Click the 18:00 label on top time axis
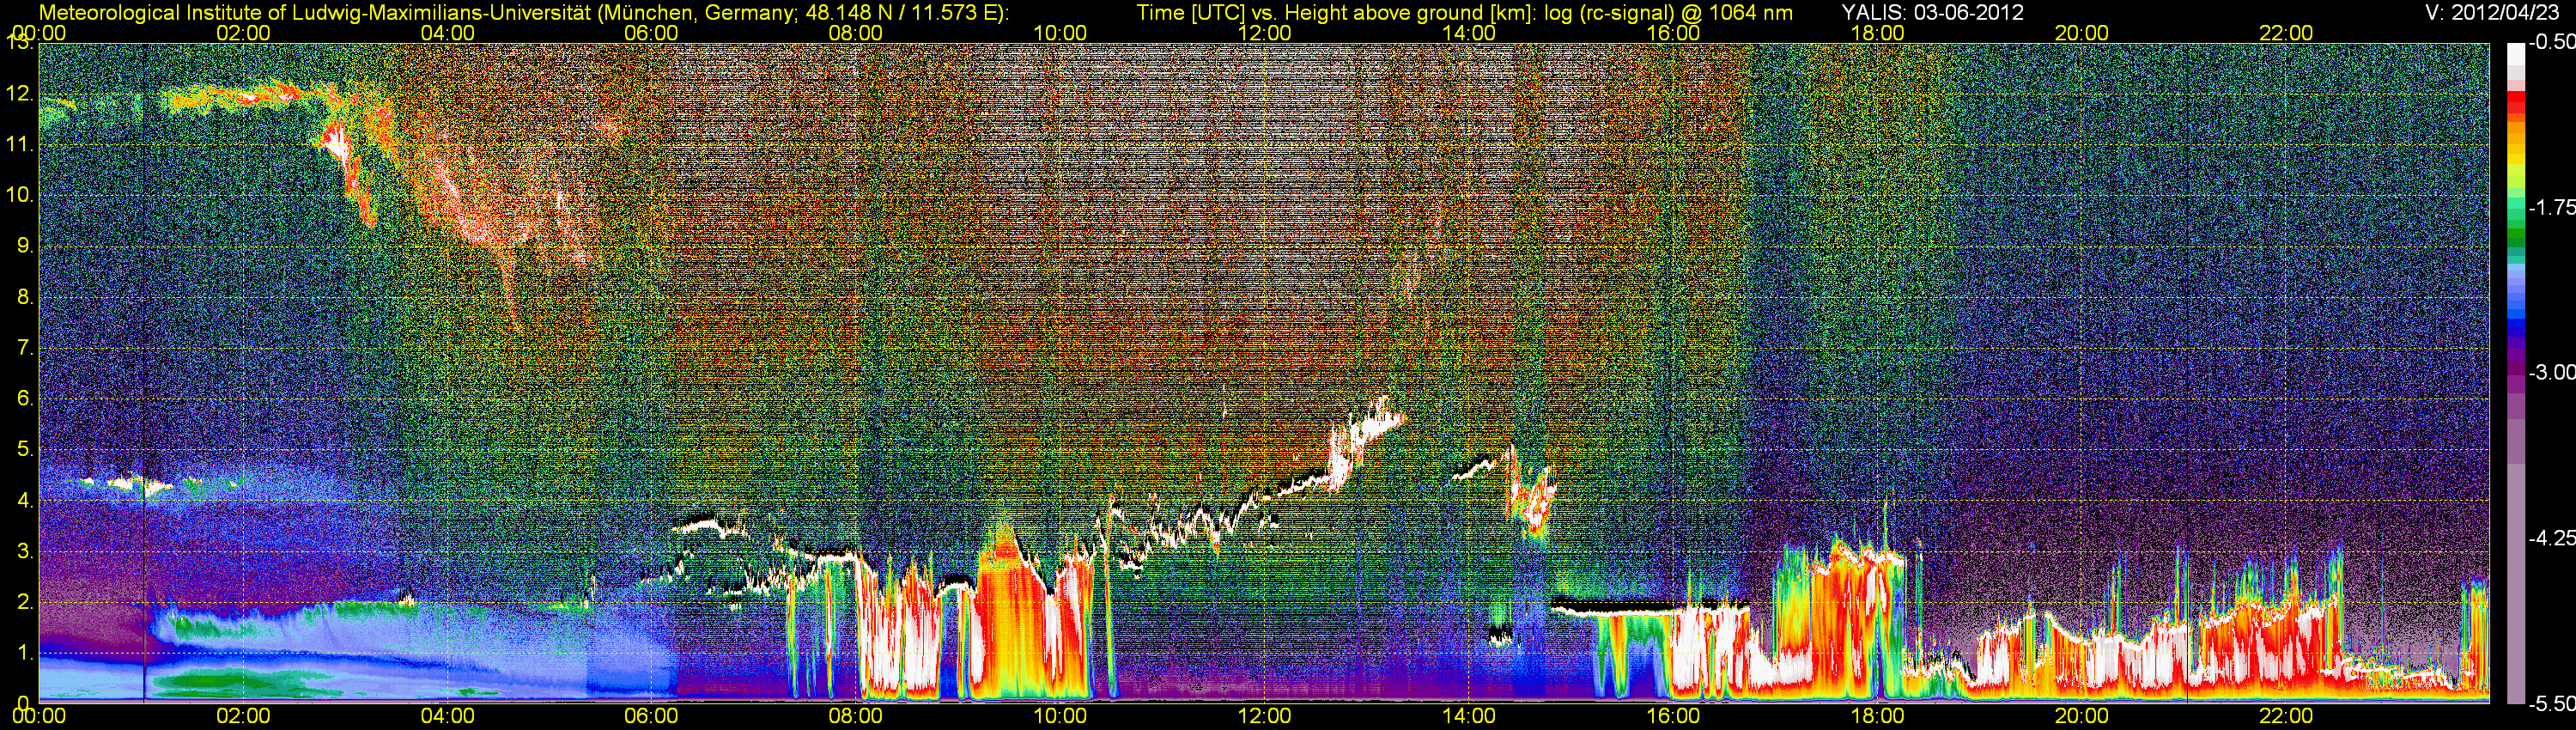Viewport: 2576px width, 730px height. (x=1877, y=33)
